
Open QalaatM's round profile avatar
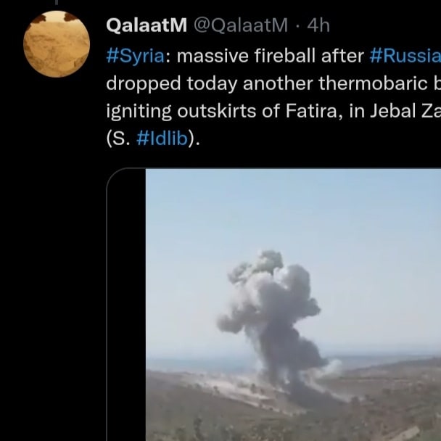57,44
